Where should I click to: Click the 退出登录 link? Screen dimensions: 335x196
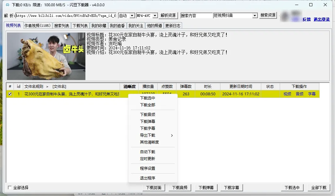321,19
